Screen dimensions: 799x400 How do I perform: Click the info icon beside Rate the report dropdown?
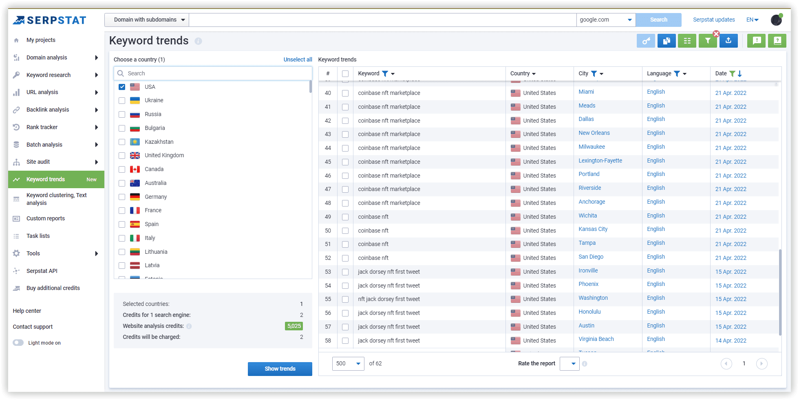coord(585,364)
